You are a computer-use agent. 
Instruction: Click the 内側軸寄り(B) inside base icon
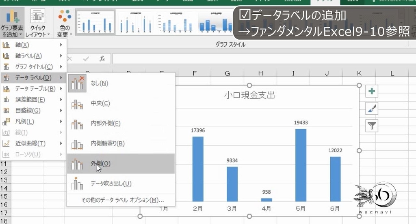tap(77, 144)
